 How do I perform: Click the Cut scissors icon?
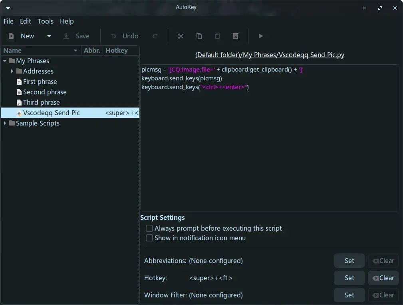click(181, 36)
